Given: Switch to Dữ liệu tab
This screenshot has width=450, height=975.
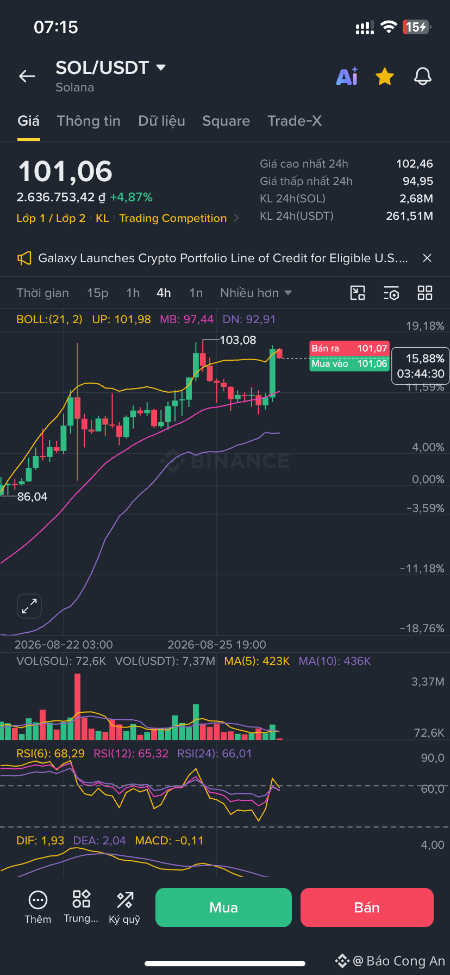Looking at the screenshot, I should 161,121.
